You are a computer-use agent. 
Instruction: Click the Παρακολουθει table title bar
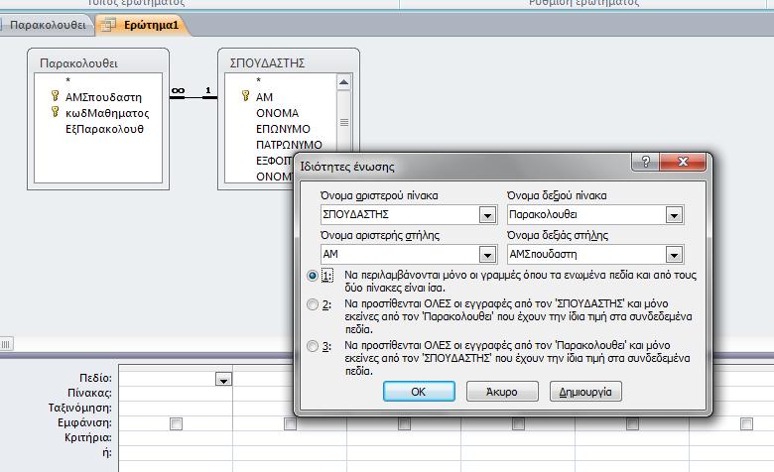click(98, 62)
